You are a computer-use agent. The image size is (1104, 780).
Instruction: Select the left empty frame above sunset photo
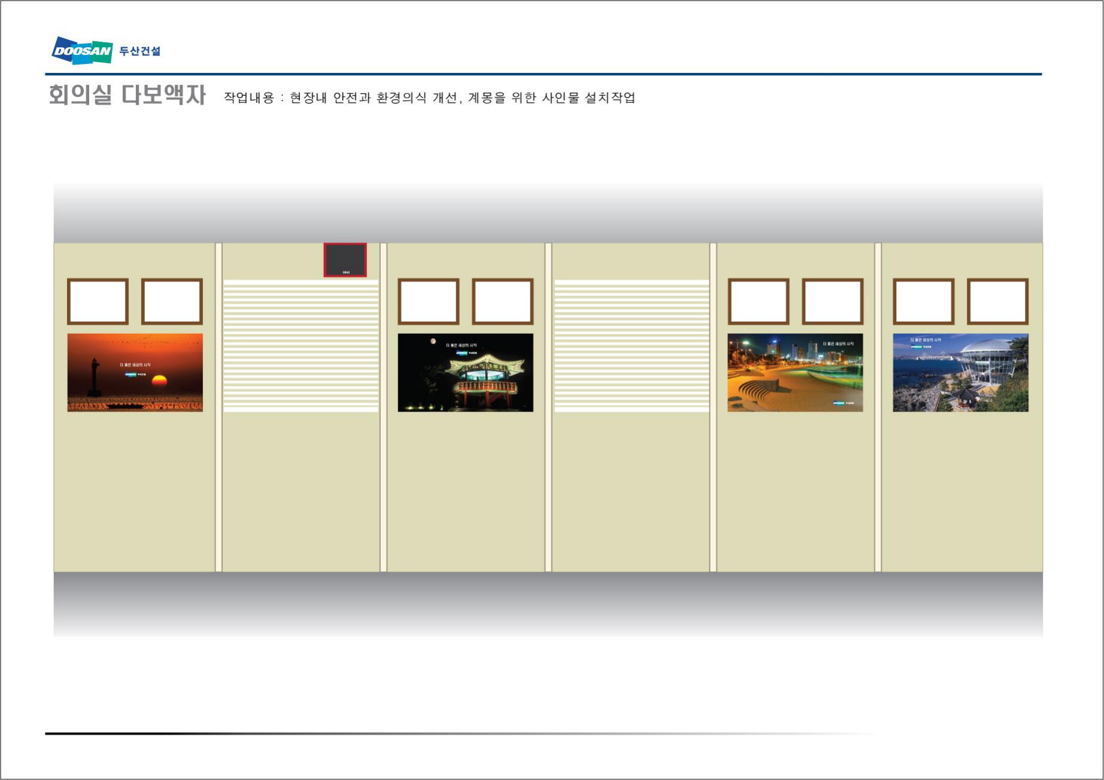(x=98, y=301)
